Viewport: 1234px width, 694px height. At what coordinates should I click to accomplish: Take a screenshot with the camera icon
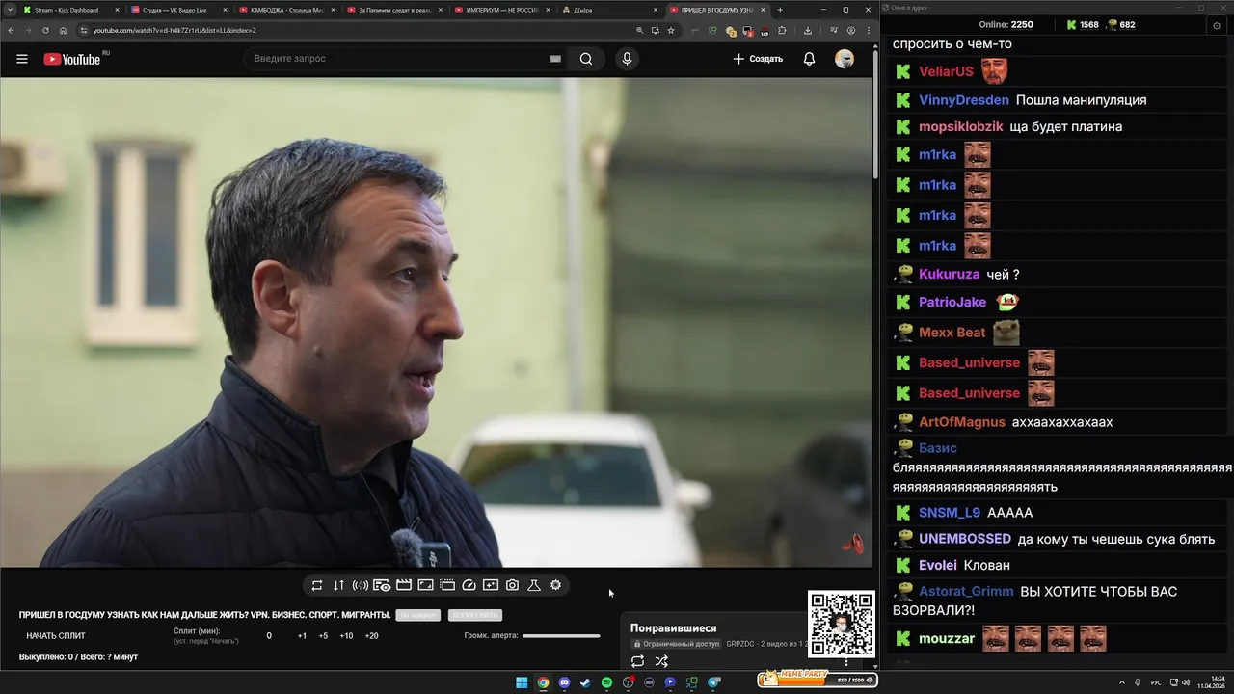[512, 585]
